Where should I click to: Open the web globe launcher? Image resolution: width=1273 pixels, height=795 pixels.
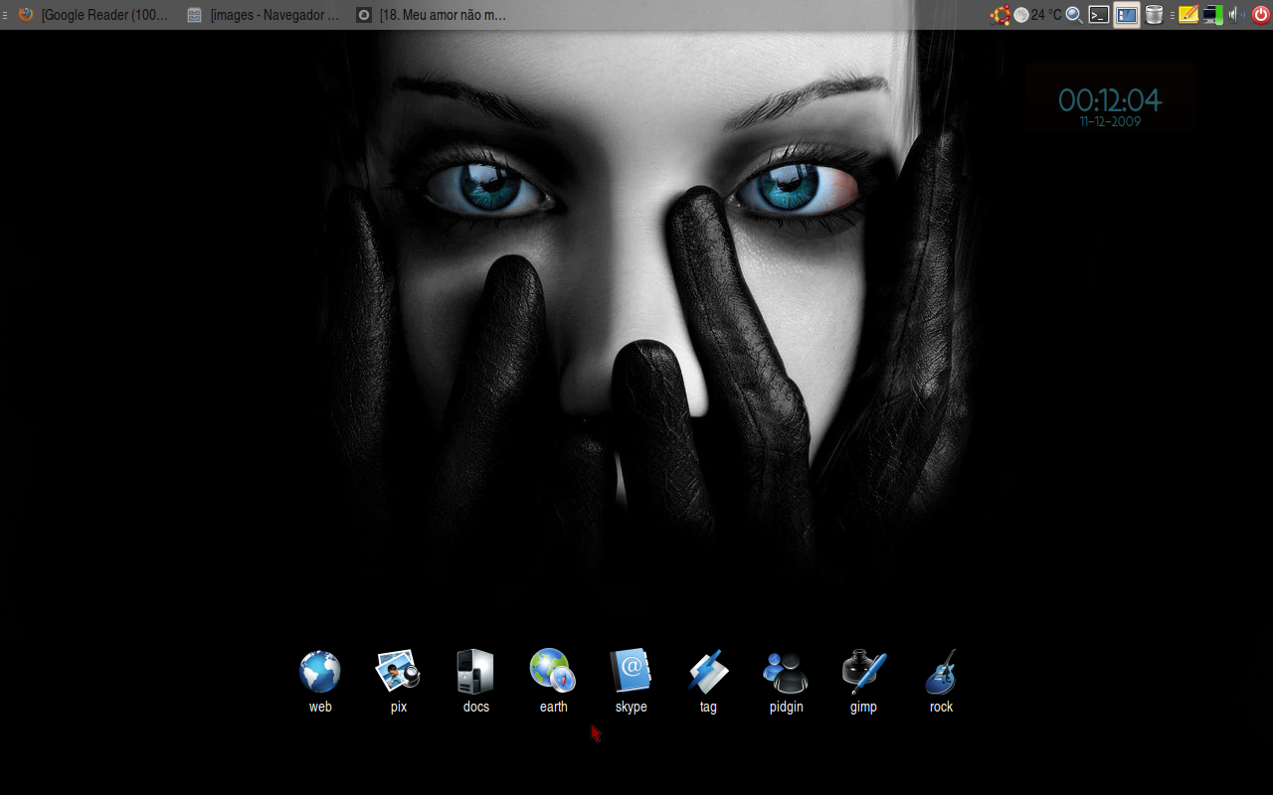pos(320,673)
